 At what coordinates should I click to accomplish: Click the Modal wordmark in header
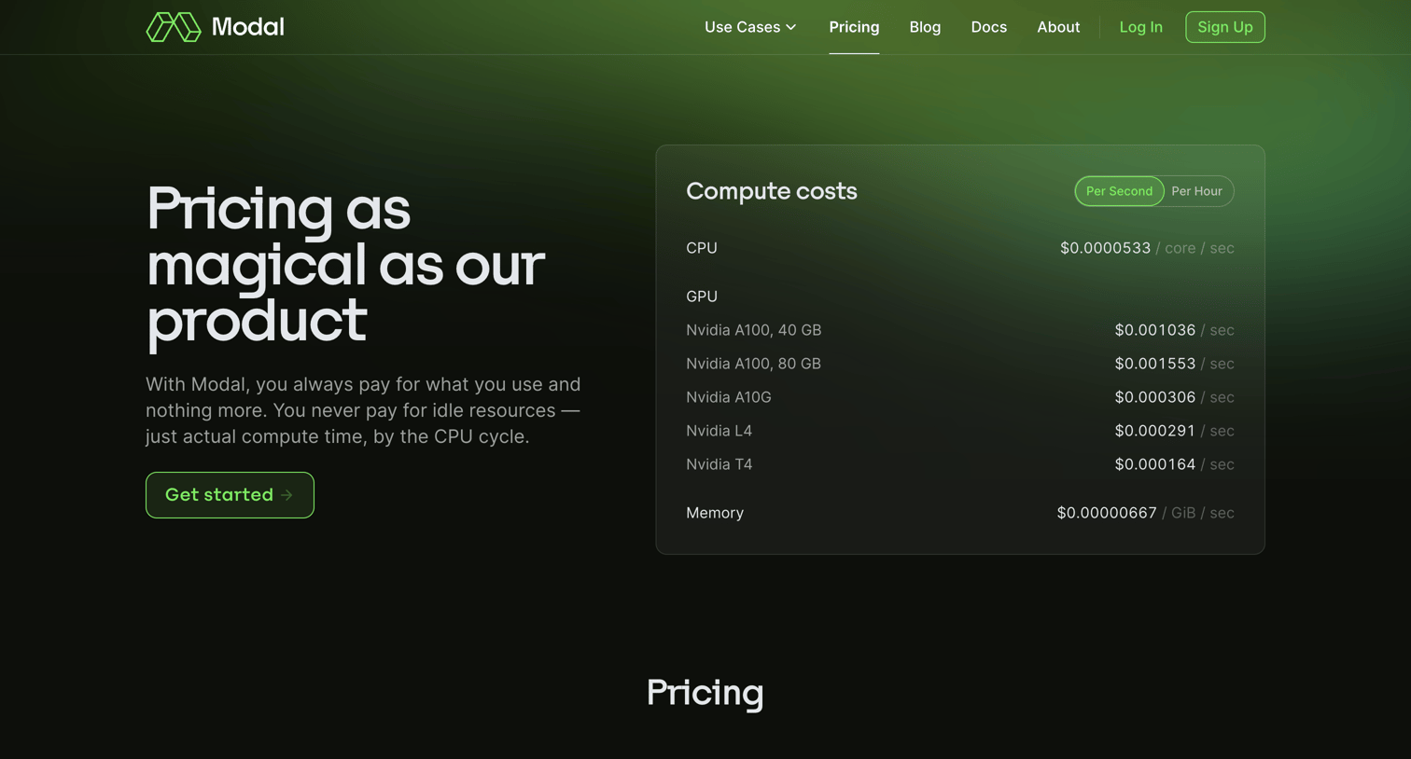(248, 27)
